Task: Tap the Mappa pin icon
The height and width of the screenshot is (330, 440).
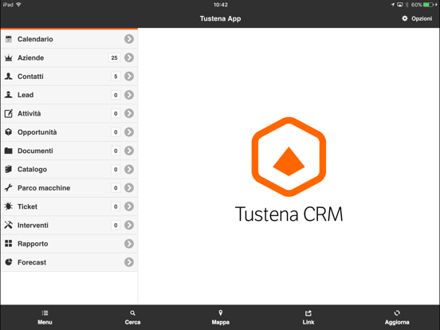Action: (221, 313)
